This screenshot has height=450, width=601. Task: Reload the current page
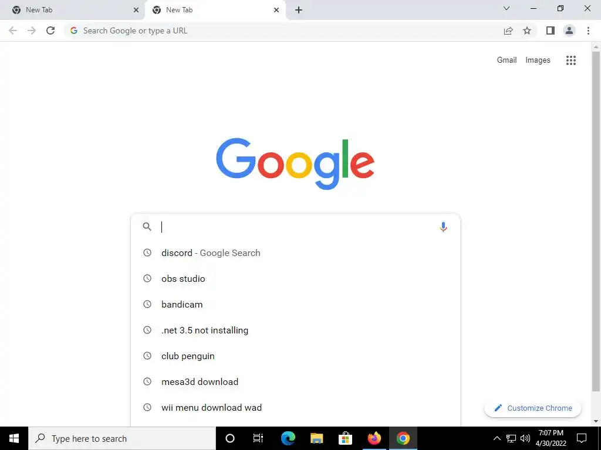coord(50,30)
